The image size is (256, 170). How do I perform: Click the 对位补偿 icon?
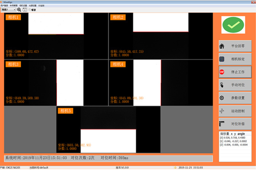tap(222, 124)
